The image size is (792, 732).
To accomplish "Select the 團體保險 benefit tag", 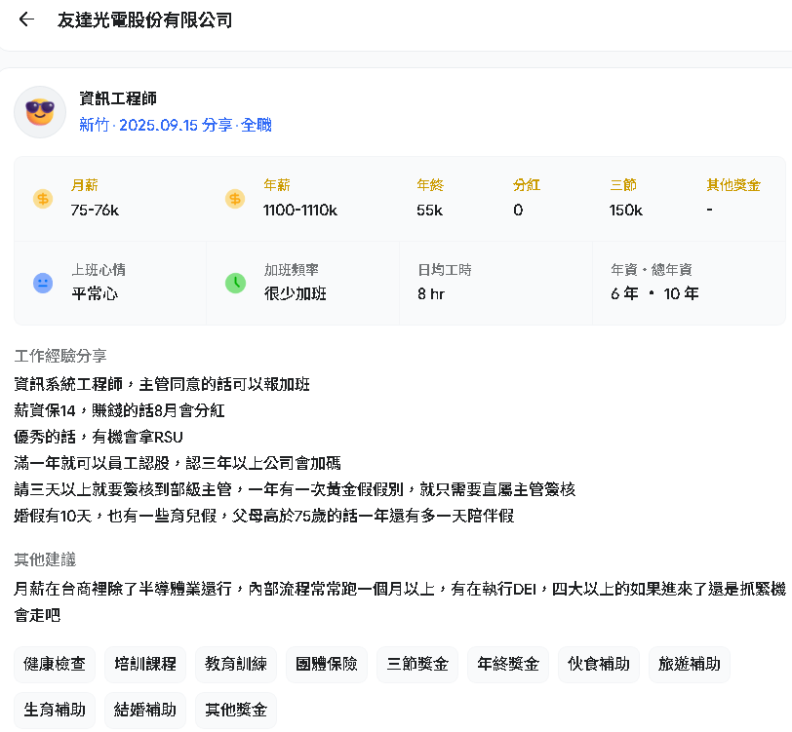I will 327,664.
